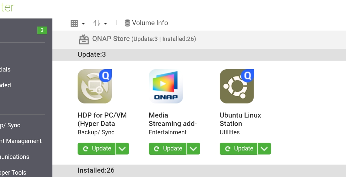The height and width of the screenshot is (177, 346).
Task: Update Ubuntu Linux Station
Action: tap(239, 148)
